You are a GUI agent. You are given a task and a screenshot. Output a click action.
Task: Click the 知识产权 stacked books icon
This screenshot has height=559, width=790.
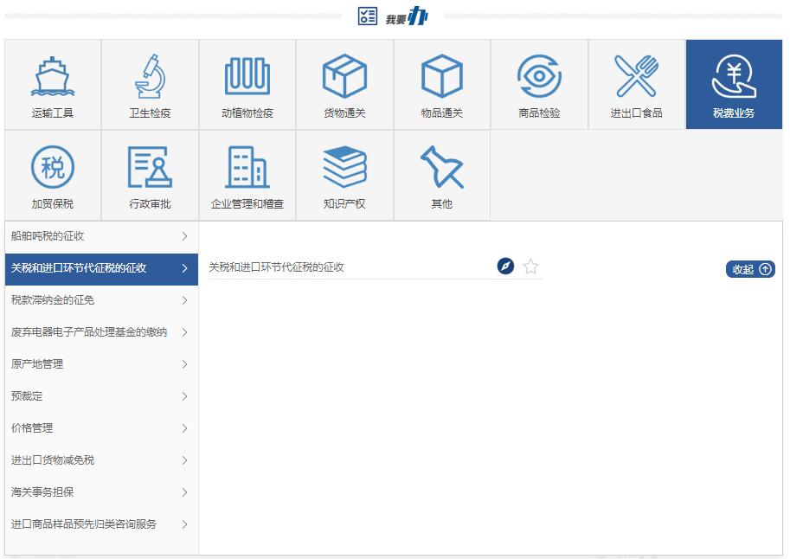[344, 168]
